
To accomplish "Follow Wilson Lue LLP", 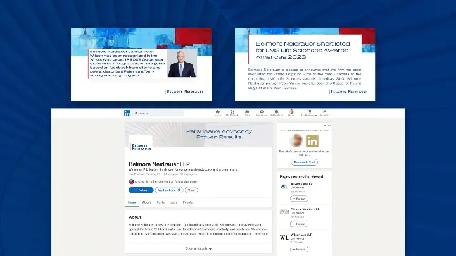I will point(299,249).
